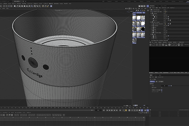
Task: Click the highlighted blue icon ending the top toolbar
Action: pyautogui.click(x=51, y=6)
